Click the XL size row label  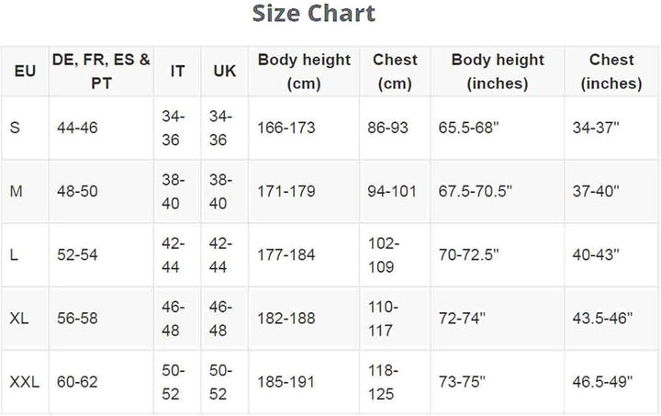19,318
